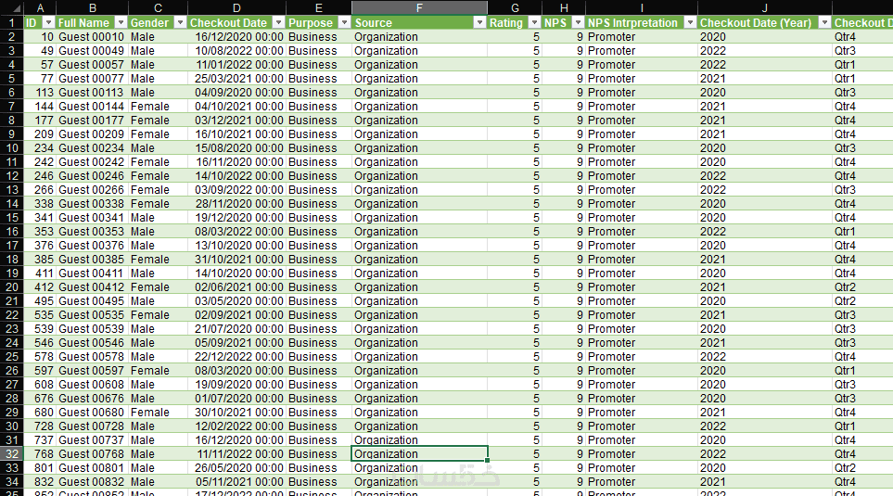Screen dimensions: 893x496
Task: Select column B header
Action: click(92, 8)
